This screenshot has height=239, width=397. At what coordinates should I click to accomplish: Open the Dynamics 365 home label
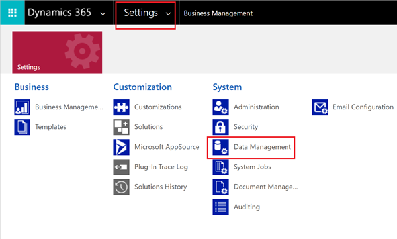[x=60, y=13]
